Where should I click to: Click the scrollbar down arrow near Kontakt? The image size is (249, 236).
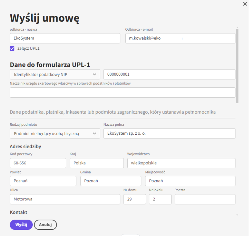click(x=237, y=215)
